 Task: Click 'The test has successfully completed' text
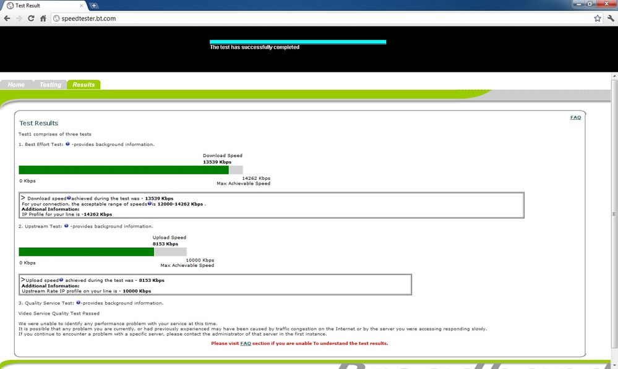(255, 47)
